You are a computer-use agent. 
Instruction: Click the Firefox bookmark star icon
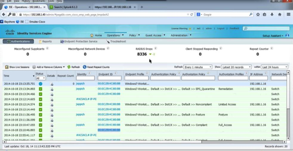pos(258,14)
